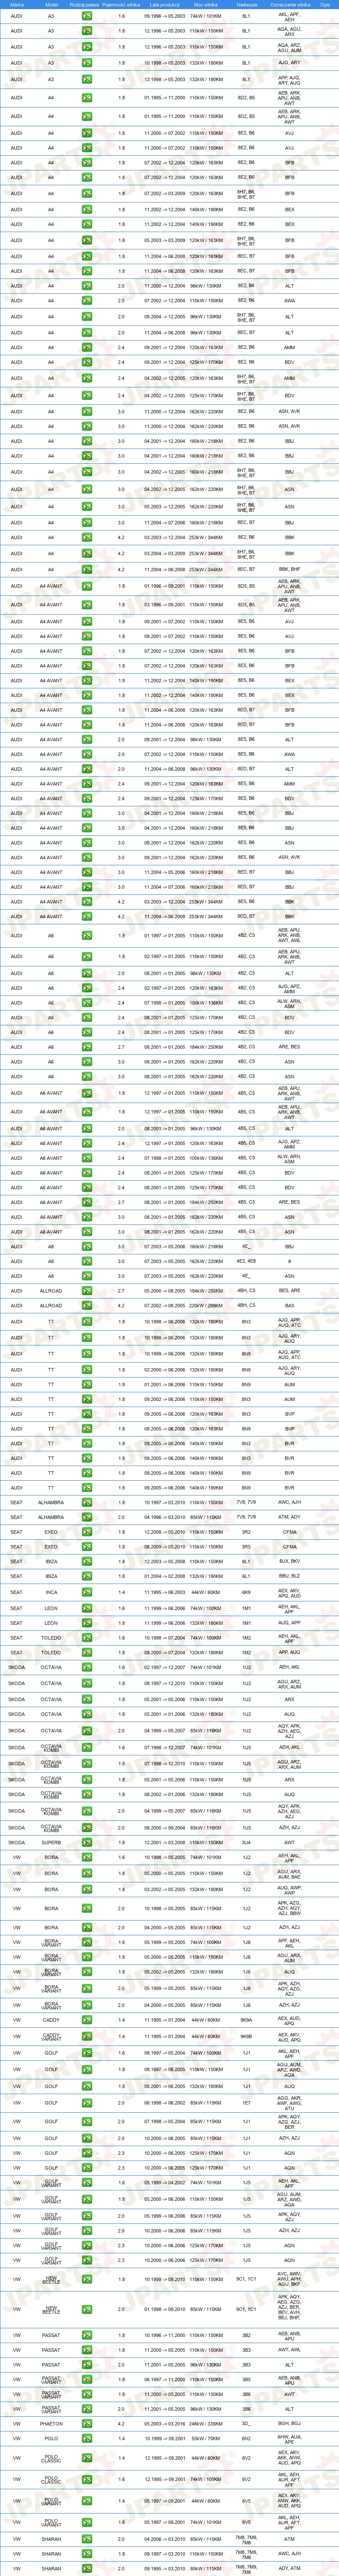Image resolution: width=339 pixels, height=2576 pixels.
Task: Click the SEAT brand cell in INCA row
Action: pos(16,1592)
